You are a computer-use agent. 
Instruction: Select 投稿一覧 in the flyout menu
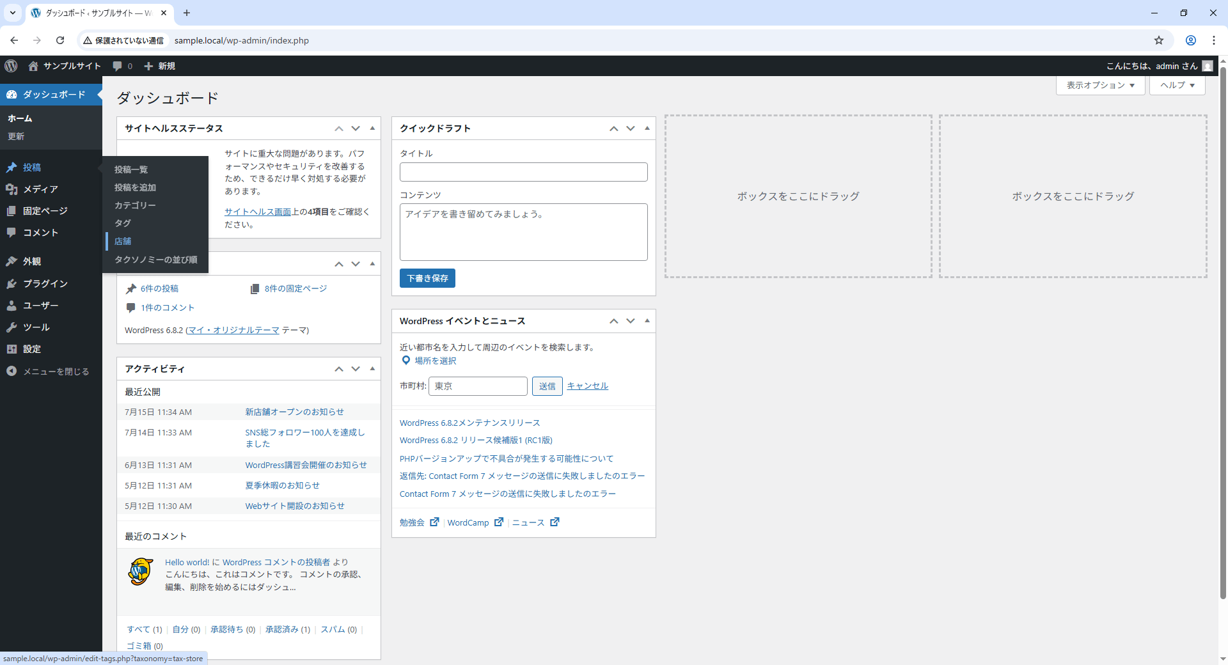pos(131,169)
